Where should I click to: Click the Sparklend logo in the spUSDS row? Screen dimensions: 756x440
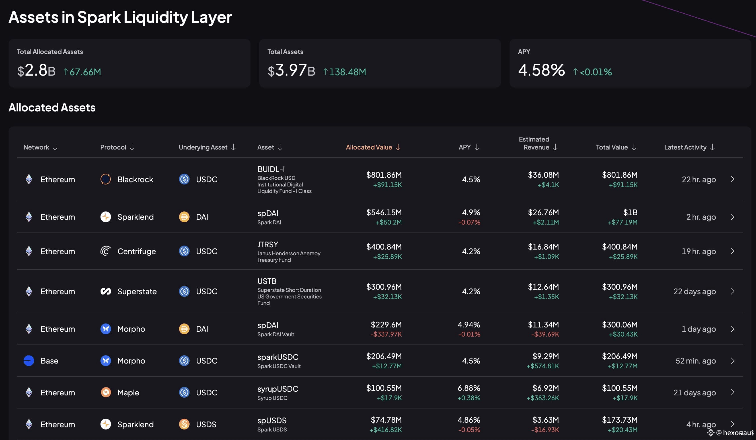point(106,424)
